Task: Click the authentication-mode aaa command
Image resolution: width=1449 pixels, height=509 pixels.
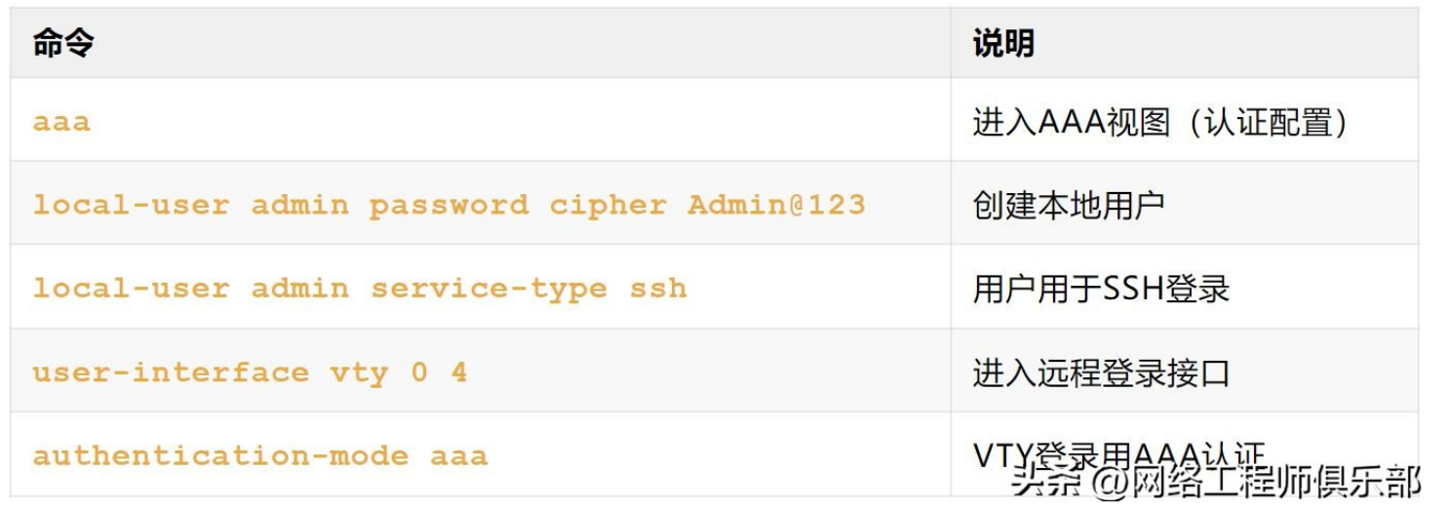Action: (259, 456)
